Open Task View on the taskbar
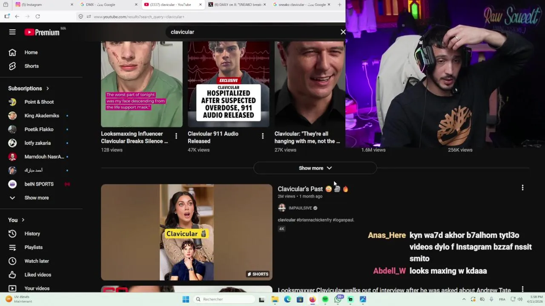The width and height of the screenshot is (545, 306). [x=261, y=299]
